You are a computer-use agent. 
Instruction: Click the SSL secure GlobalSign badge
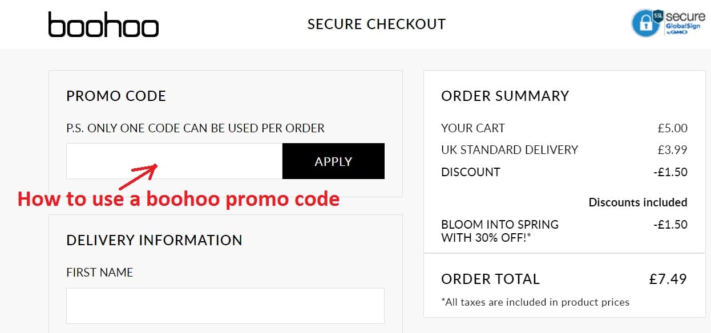pyautogui.click(x=668, y=22)
